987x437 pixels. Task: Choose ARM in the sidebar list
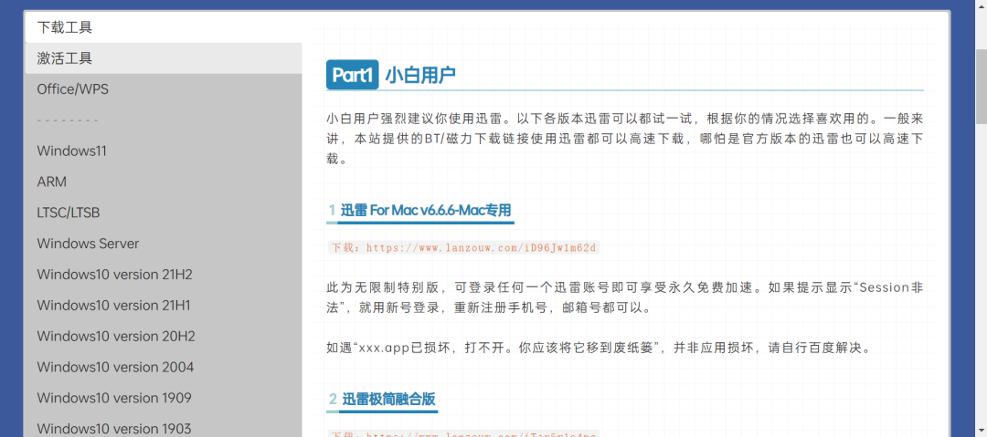coord(164,182)
